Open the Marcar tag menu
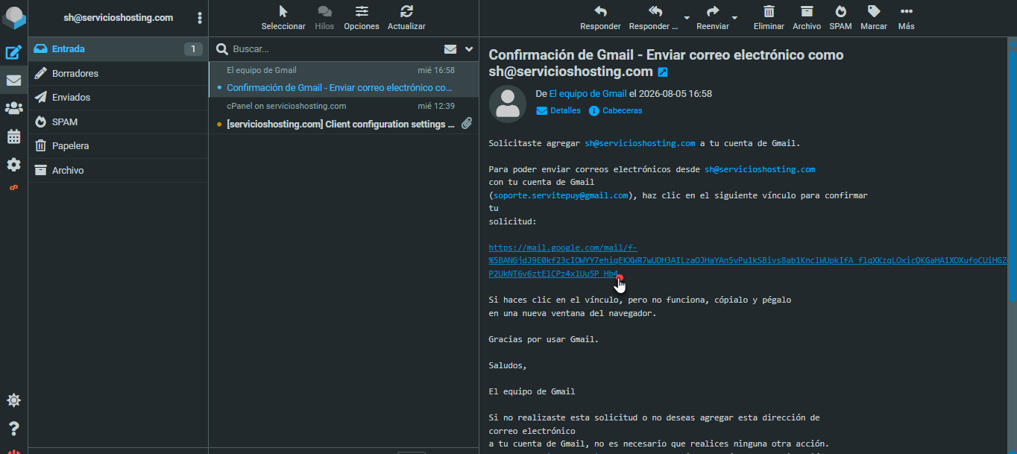Image resolution: width=1017 pixels, height=454 pixels. tap(874, 18)
